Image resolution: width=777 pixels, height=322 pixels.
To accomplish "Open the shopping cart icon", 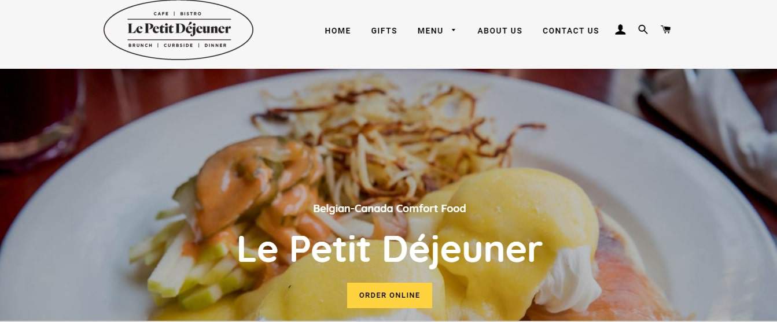I will click(x=666, y=29).
